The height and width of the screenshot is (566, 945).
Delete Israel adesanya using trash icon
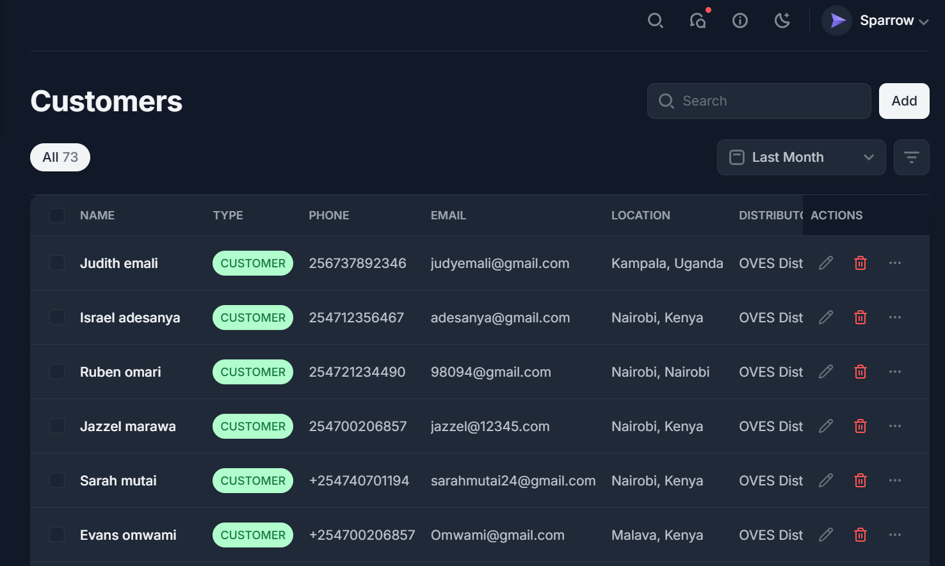(x=860, y=317)
